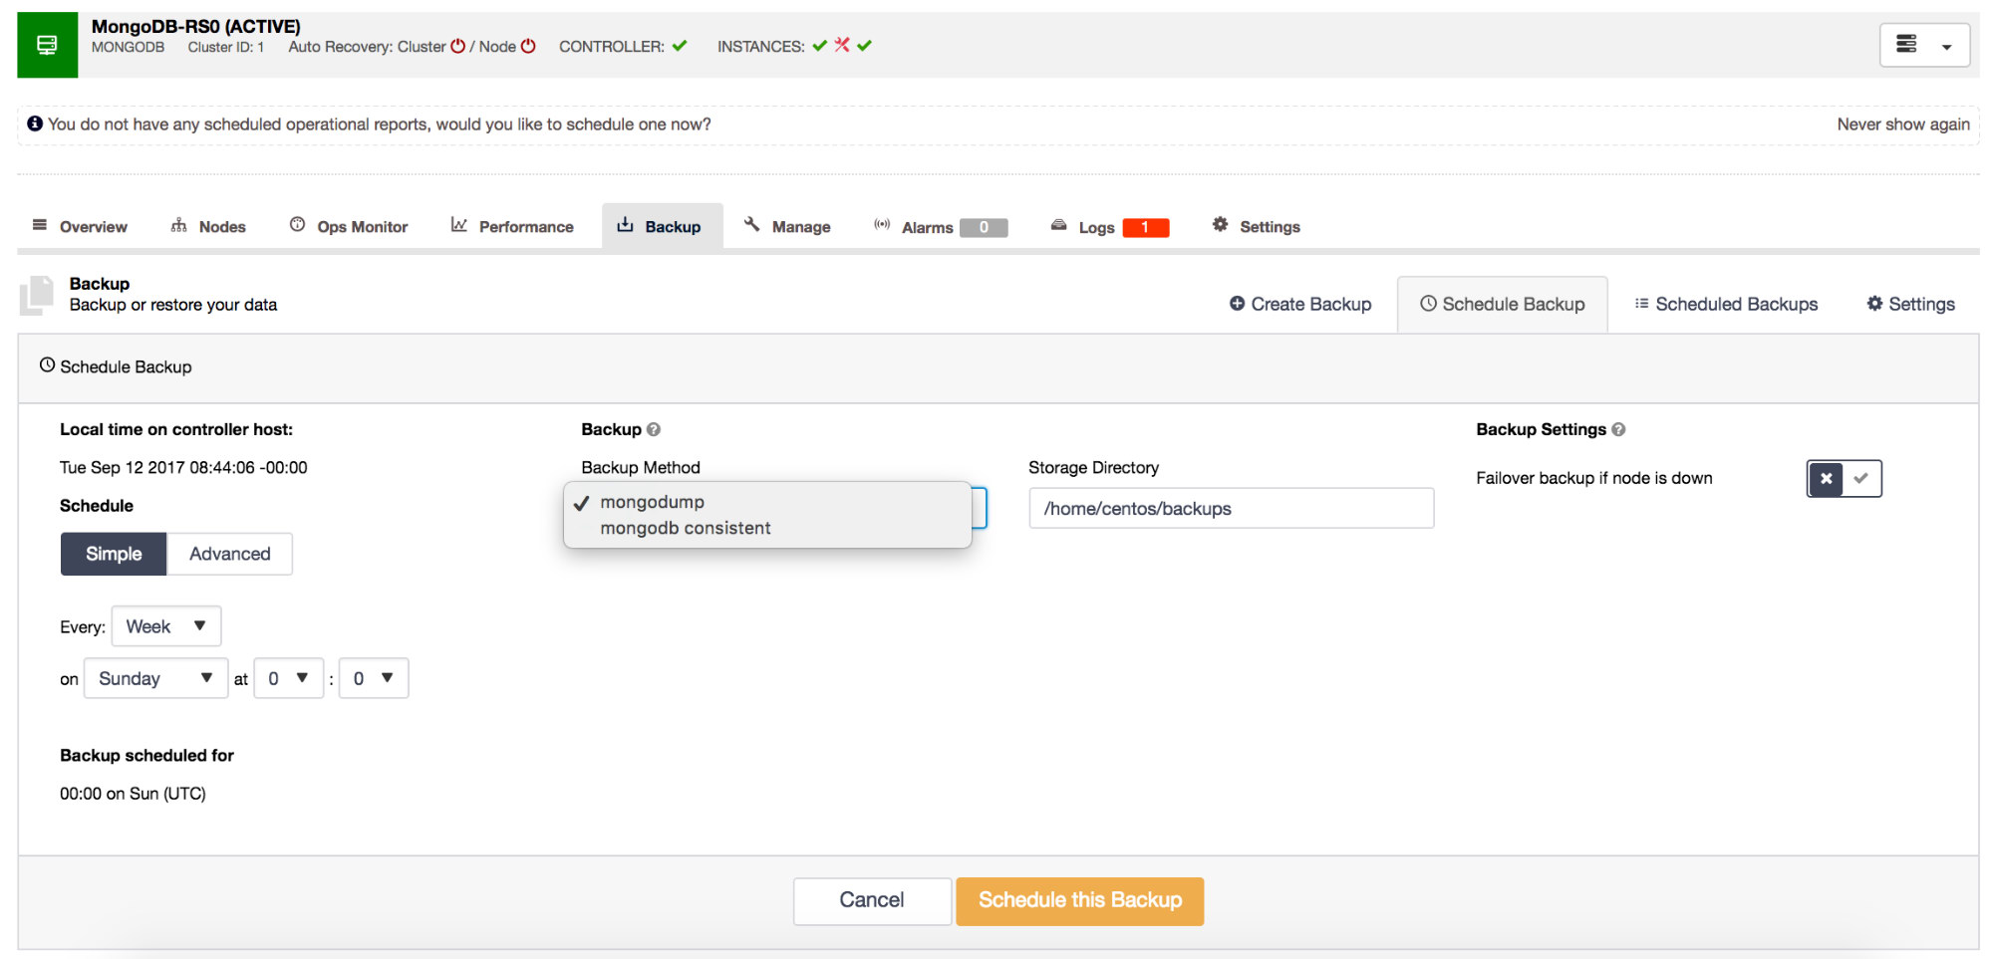This screenshot has width=1992, height=959.
Task: Click the help icon next to Backup
Action: pos(654,429)
